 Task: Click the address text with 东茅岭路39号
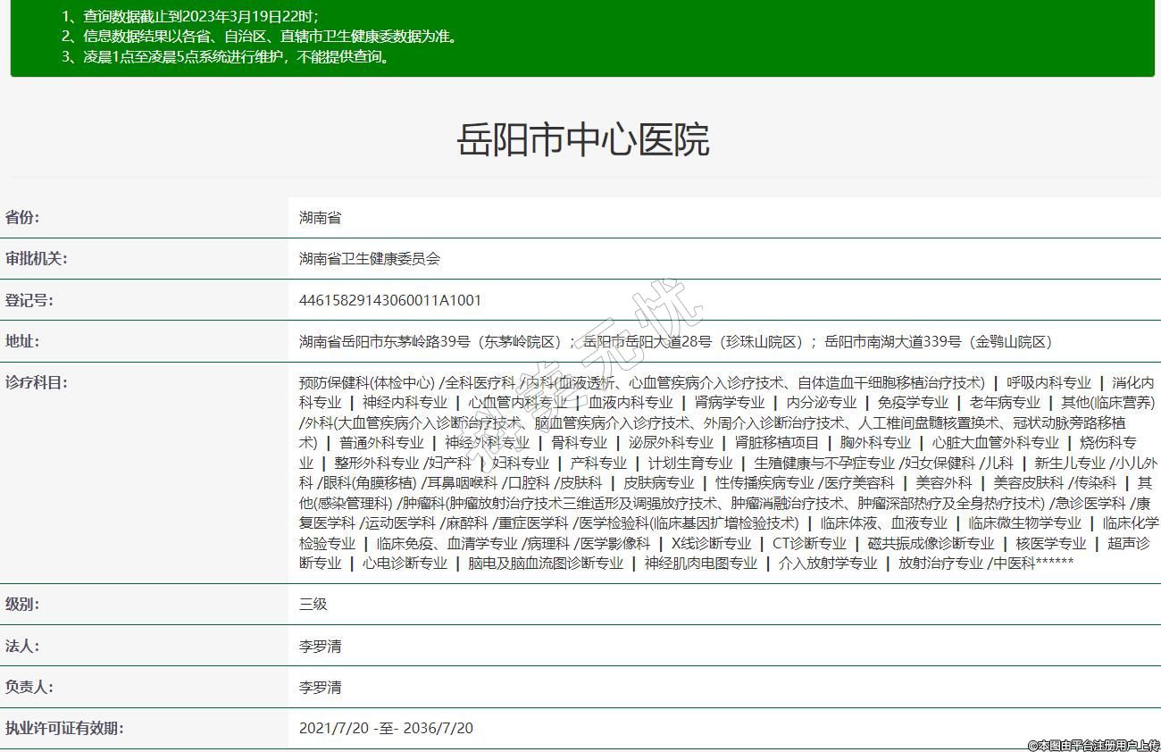(430, 342)
